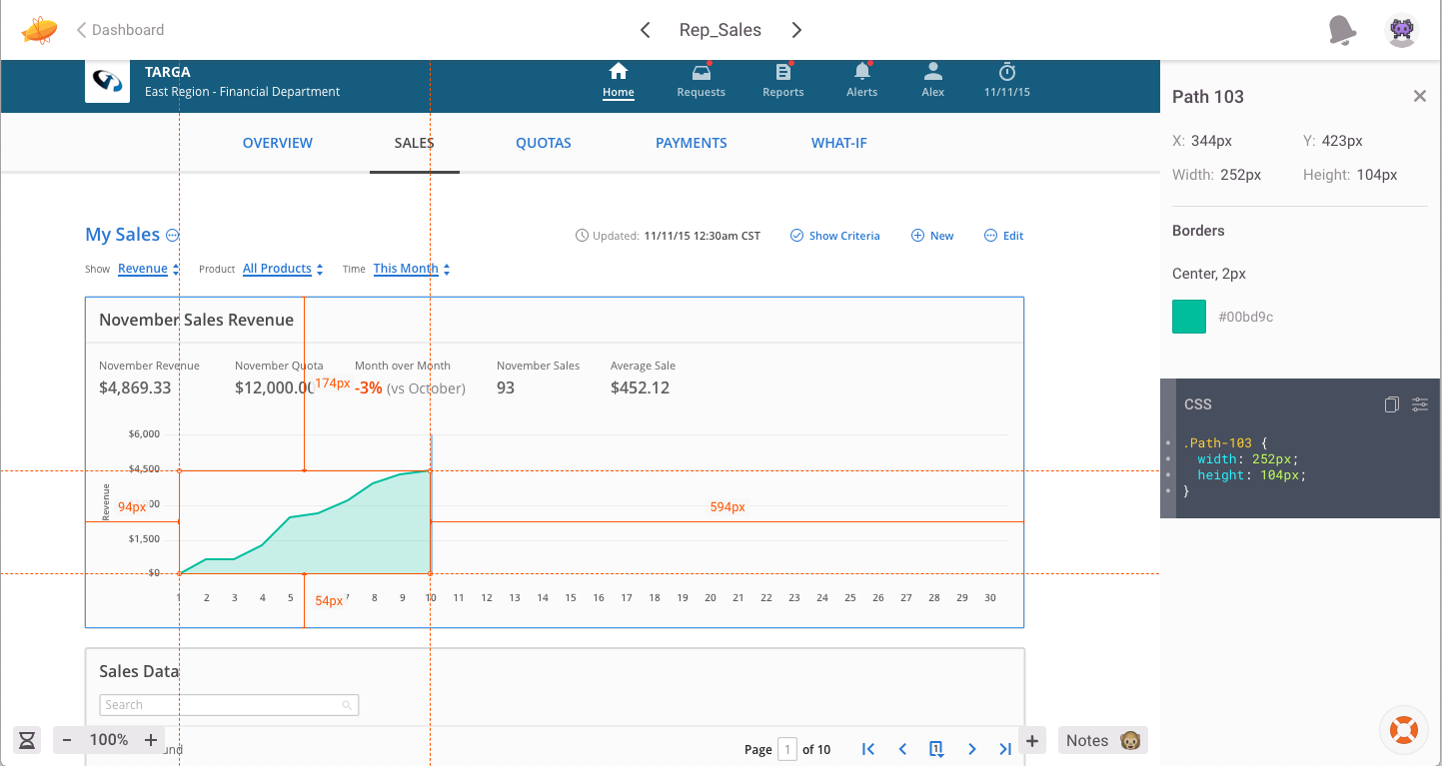This screenshot has width=1442, height=766.
Task: Click the November Sales Revenue heading
Action: coord(196,320)
